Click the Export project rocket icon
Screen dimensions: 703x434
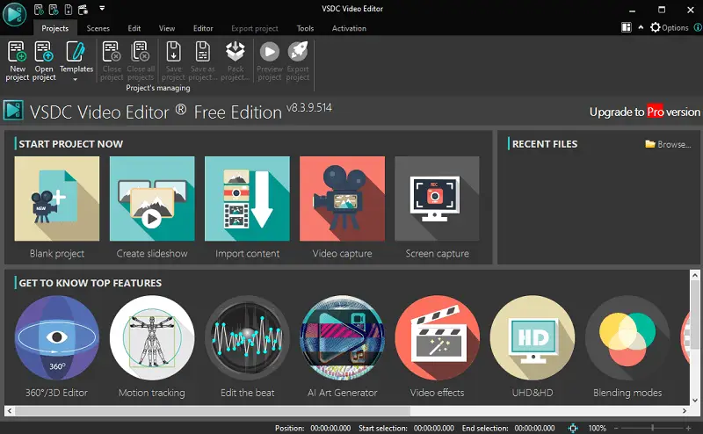click(x=298, y=52)
